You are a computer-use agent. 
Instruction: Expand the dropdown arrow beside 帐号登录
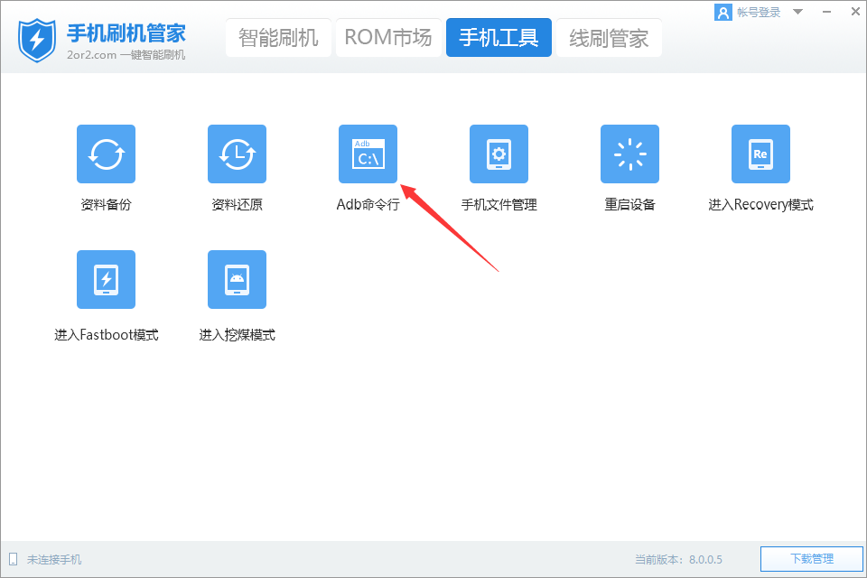click(797, 13)
